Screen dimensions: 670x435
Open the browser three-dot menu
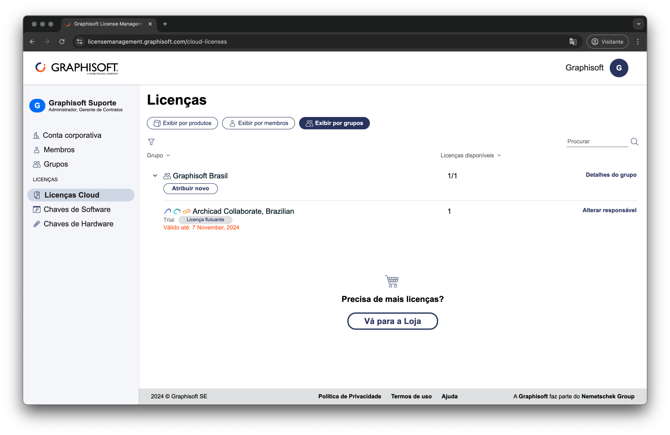coord(638,42)
